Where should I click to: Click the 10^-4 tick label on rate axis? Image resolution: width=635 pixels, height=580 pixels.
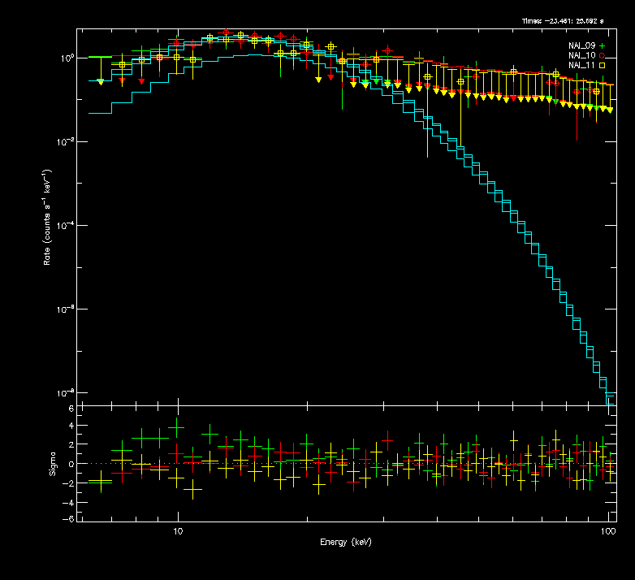click(65, 226)
